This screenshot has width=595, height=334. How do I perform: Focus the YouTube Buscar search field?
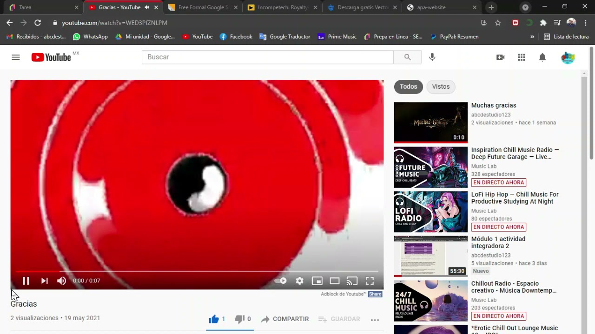point(268,57)
